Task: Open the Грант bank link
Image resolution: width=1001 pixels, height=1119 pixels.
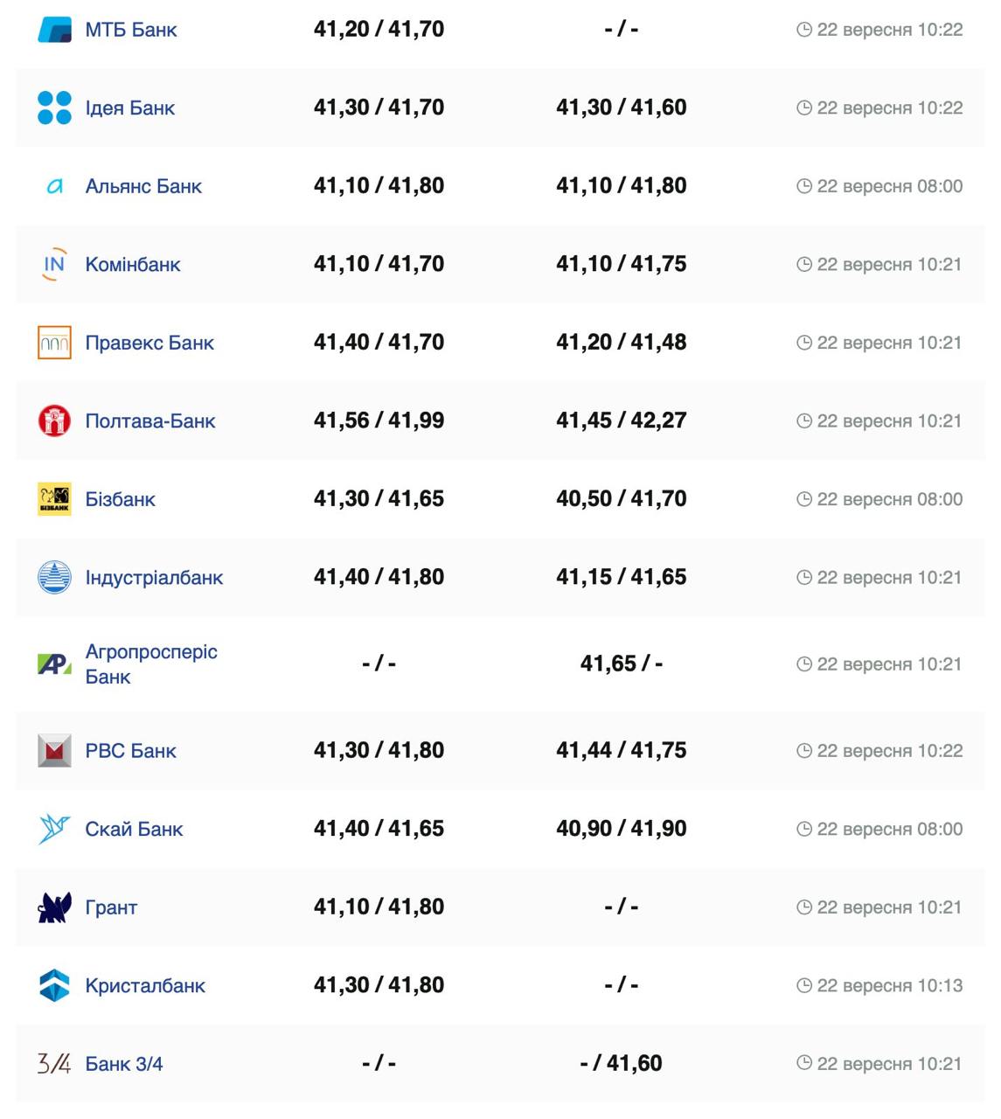Action: (111, 907)
